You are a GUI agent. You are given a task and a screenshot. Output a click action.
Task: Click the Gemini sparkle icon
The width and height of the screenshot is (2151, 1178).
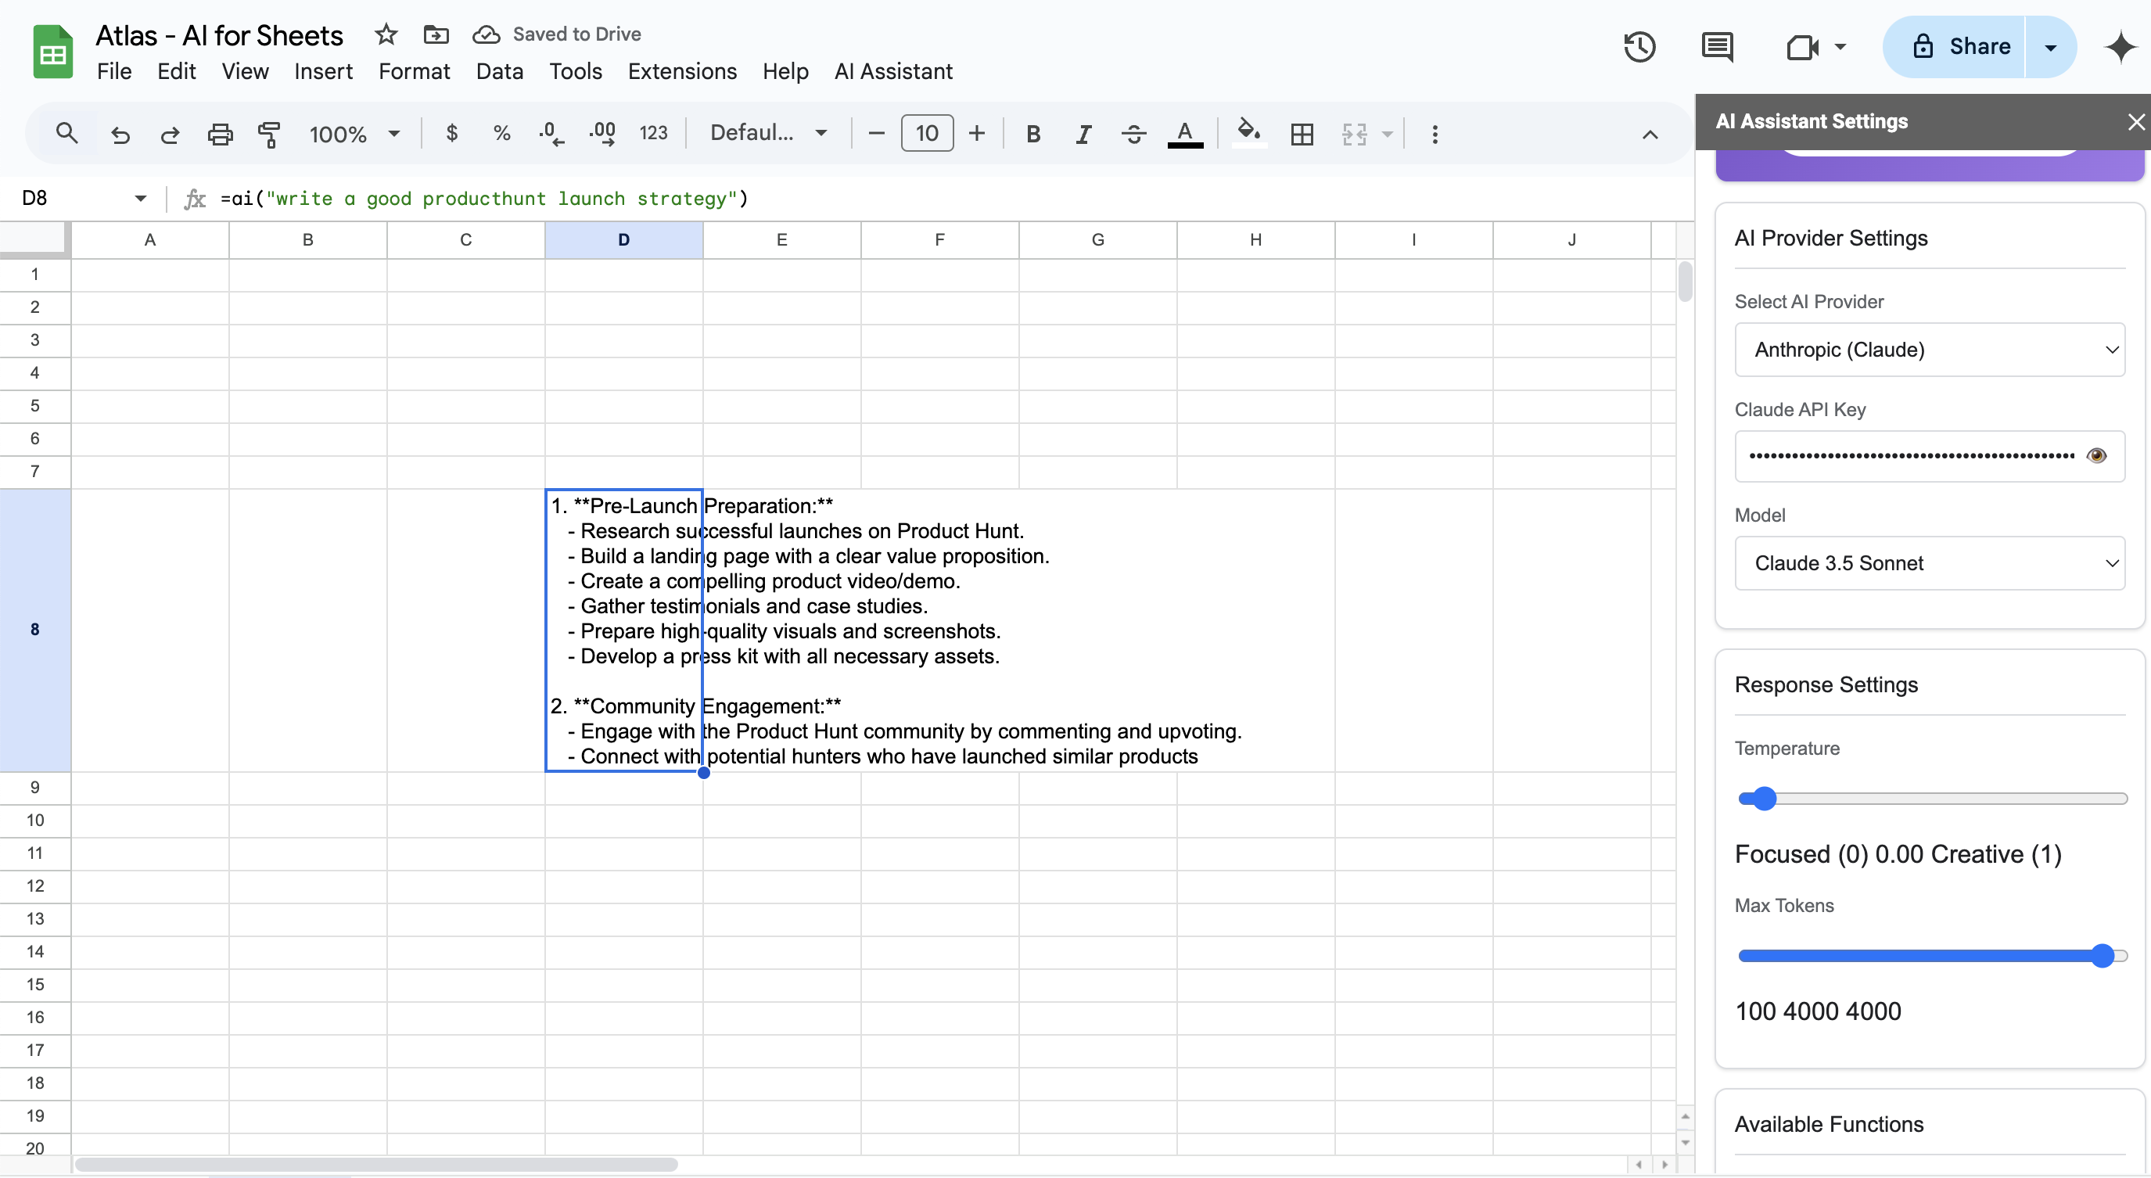(2120, 47)
